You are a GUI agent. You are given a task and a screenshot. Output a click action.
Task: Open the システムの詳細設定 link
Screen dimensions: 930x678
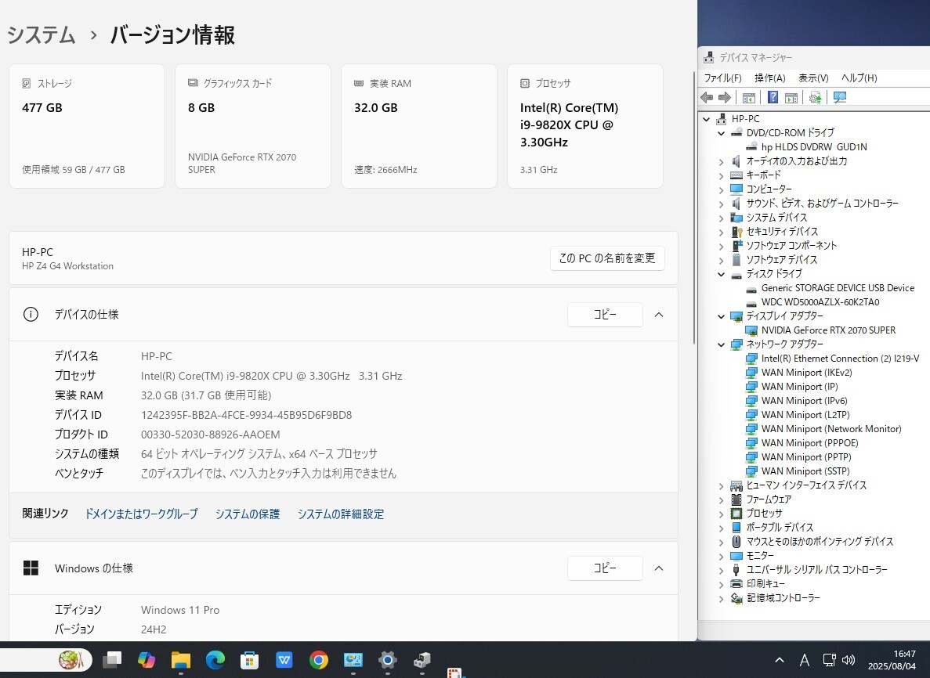click(x=341, y=514)
